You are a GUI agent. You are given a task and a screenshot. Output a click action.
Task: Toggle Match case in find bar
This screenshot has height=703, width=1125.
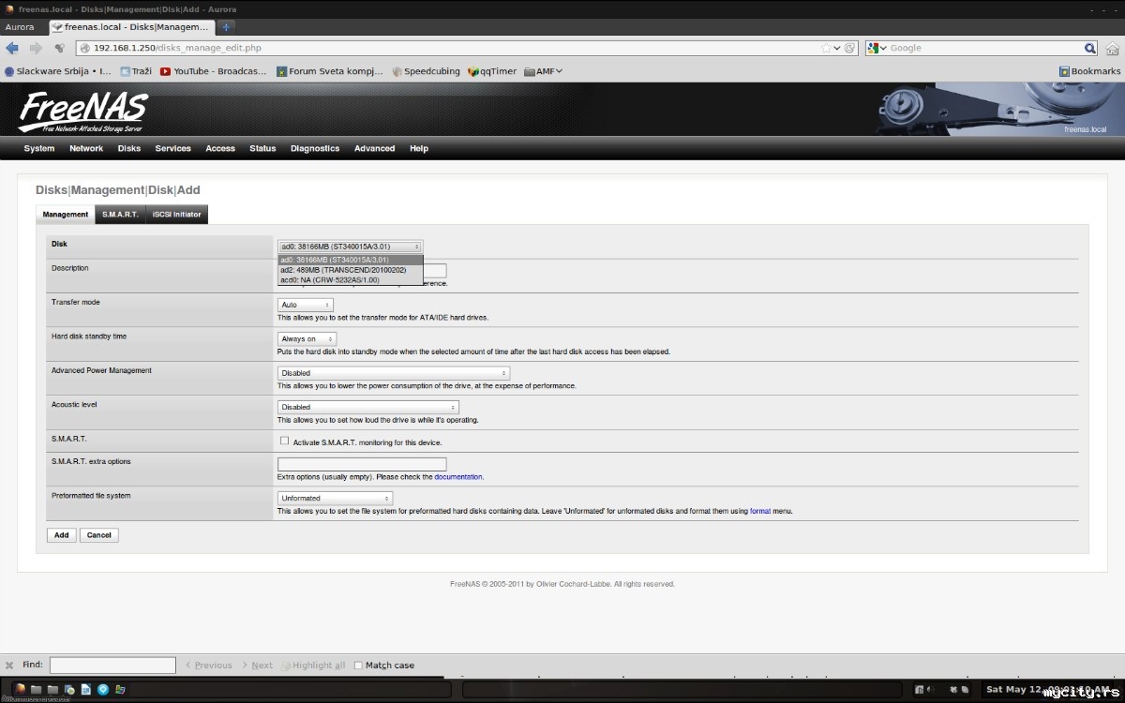384,666
